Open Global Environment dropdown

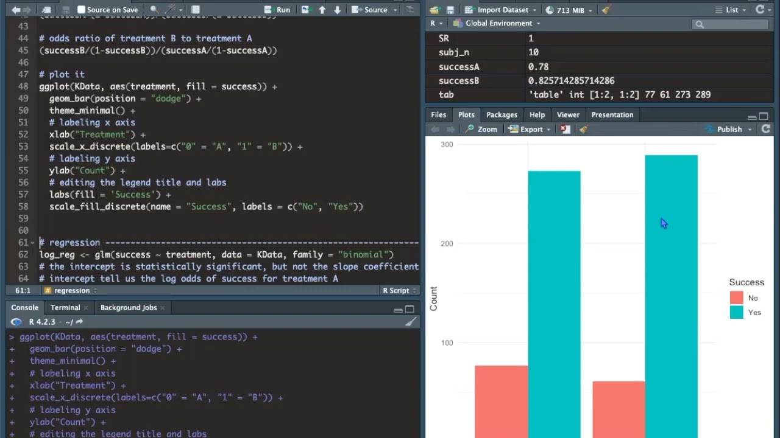[497, 23]
